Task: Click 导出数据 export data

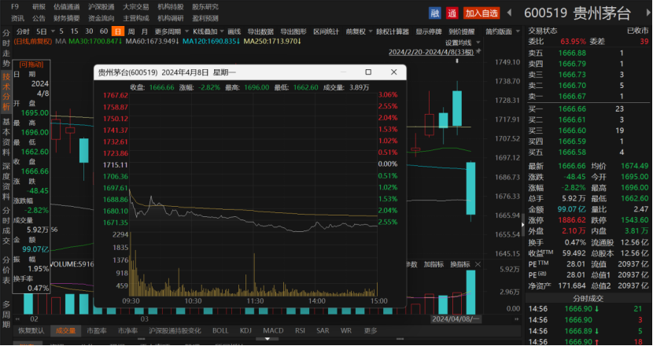Action: point(260,31)
